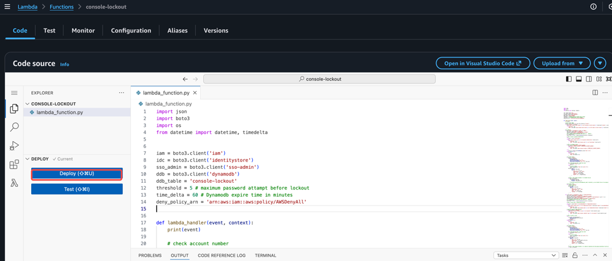The height and width of the screenshot is (261, 612).
Task: Switch to the Monitor tab
Action: [83, 31]
